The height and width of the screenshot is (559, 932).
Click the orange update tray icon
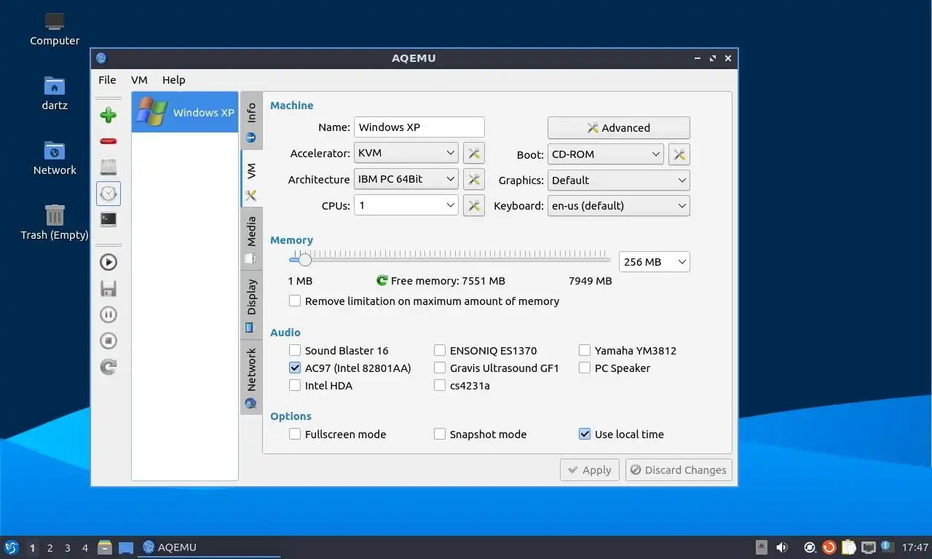click(x=829, y=547)
